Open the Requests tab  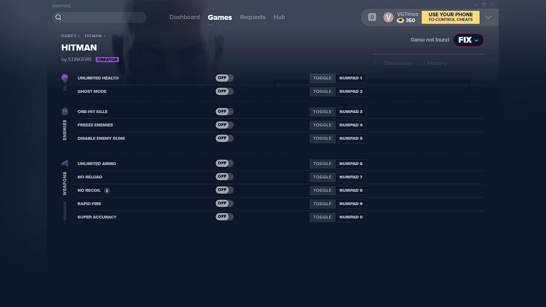pyautogui.click(x=253, y=17)
